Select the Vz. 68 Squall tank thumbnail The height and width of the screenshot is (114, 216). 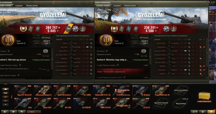141,91
